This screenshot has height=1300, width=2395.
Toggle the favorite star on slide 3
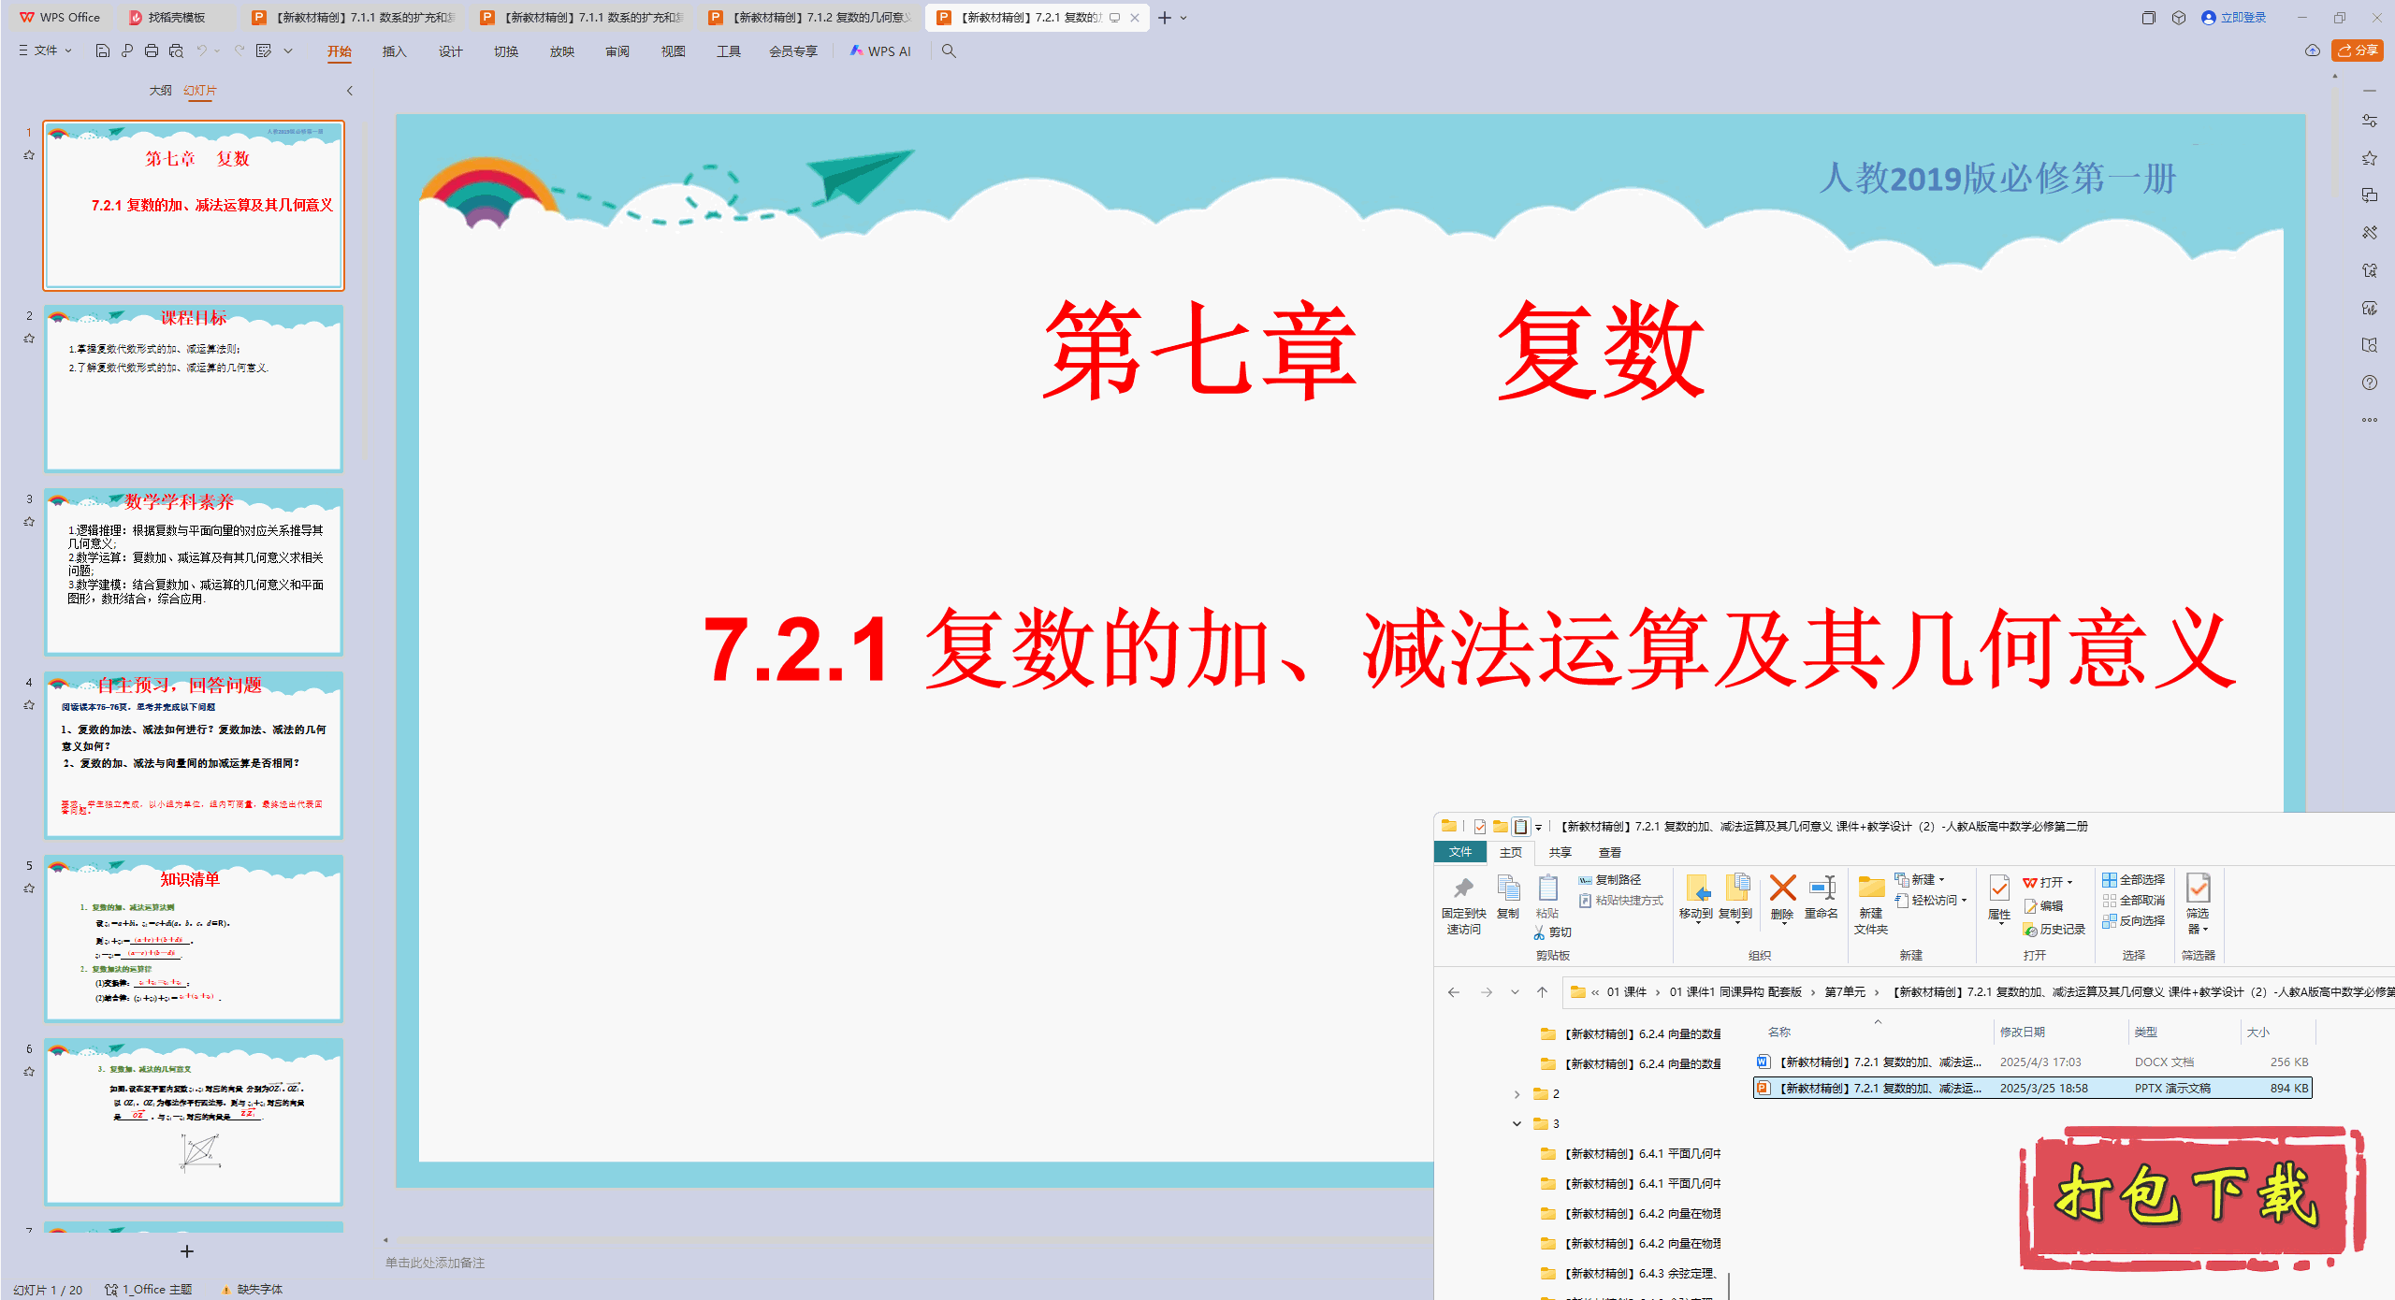pos(28,522)
